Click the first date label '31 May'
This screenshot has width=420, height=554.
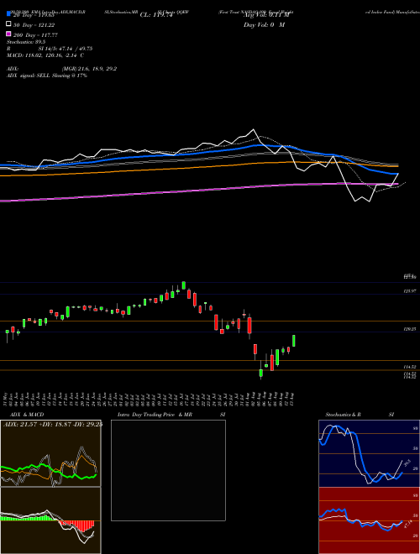[x=7, y=399]
